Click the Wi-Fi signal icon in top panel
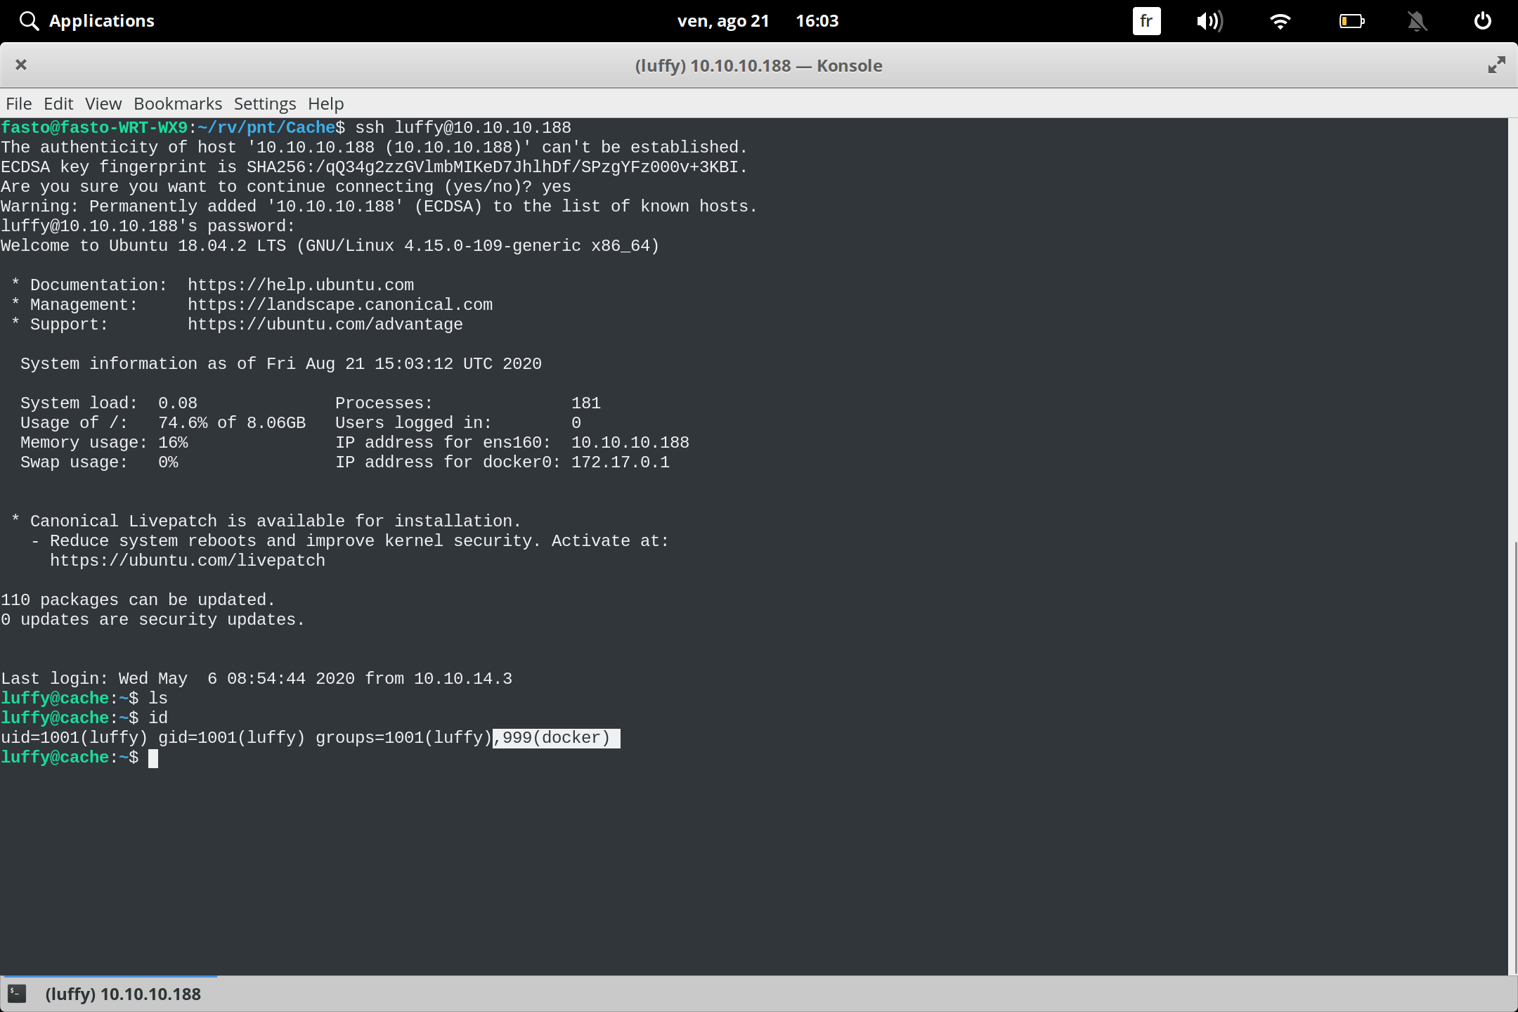Image resolution: width=1518 pixels, height=1012 pixels. [x=1280, y=20]
